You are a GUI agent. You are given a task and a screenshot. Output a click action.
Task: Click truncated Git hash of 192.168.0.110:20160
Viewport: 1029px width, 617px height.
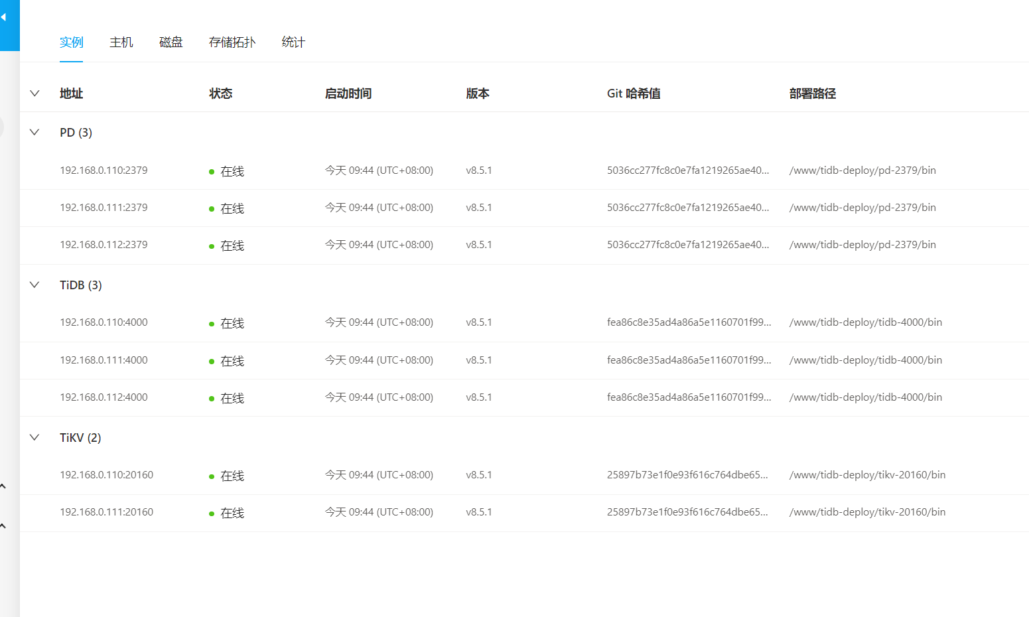coord(687,475)
